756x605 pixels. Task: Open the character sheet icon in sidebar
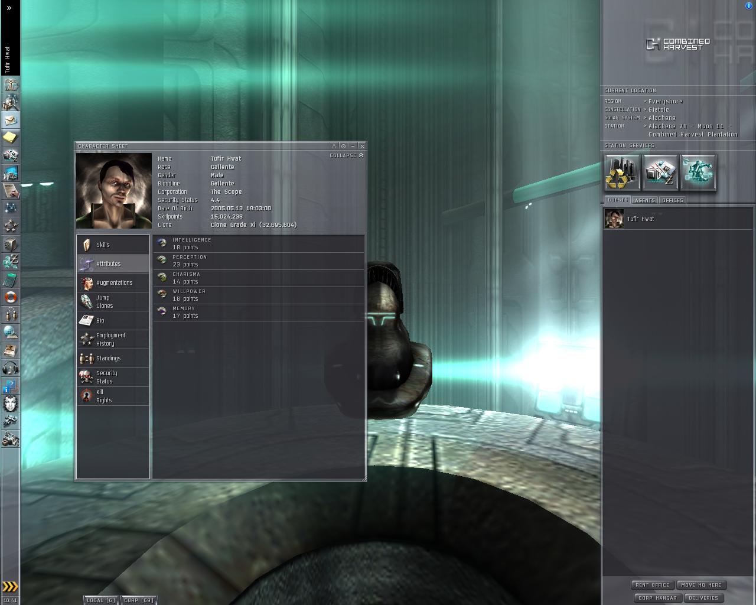pyautogui.click(x=11, y=84)
